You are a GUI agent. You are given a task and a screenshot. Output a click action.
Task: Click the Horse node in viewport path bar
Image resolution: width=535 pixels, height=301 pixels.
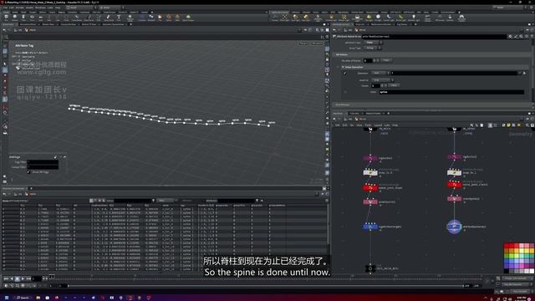[x=31, y=30]
